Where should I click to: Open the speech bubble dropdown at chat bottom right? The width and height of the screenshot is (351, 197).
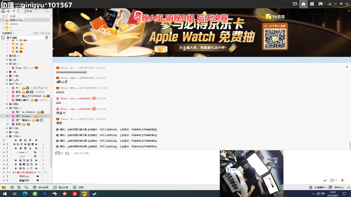click(x=333, y=180)
